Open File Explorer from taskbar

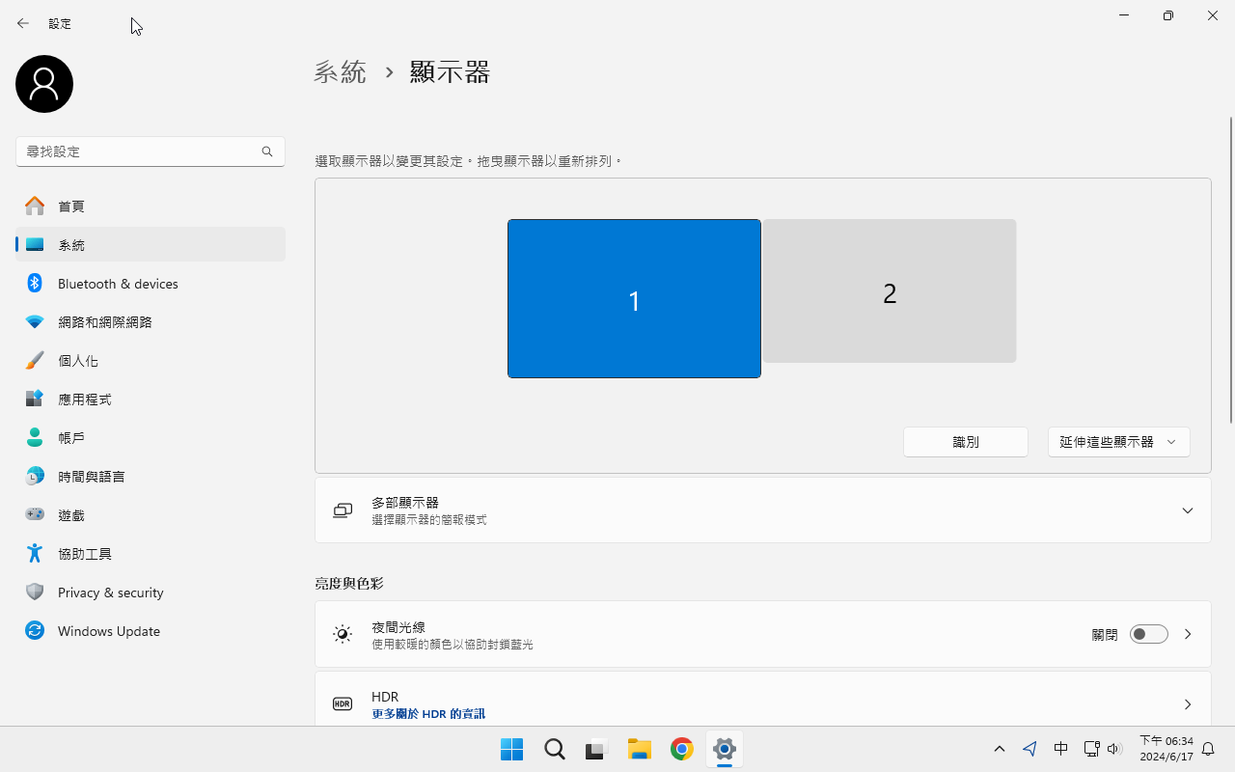640,749
